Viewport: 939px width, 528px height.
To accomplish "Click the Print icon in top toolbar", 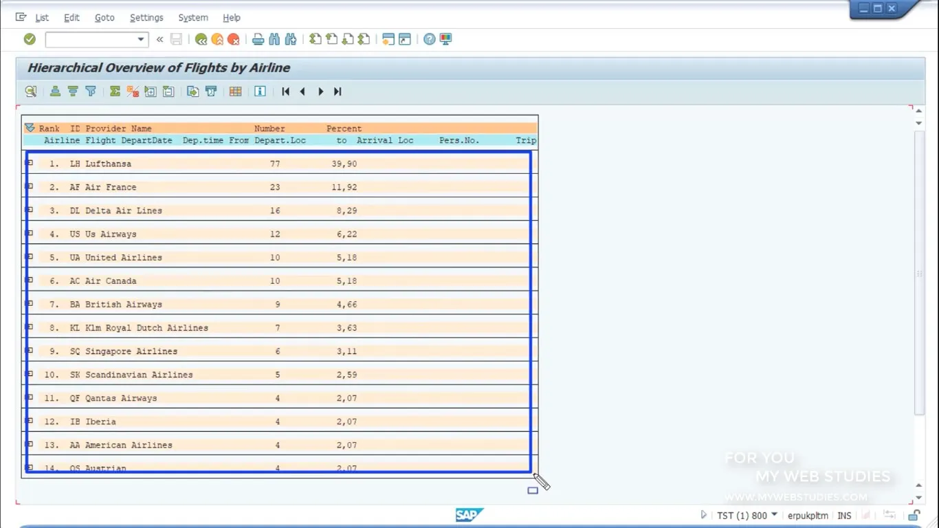I will click(258, 39).
